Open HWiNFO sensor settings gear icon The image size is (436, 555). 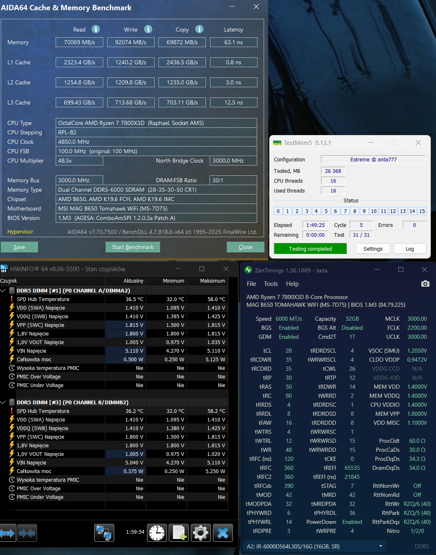(x=201, y=533)
